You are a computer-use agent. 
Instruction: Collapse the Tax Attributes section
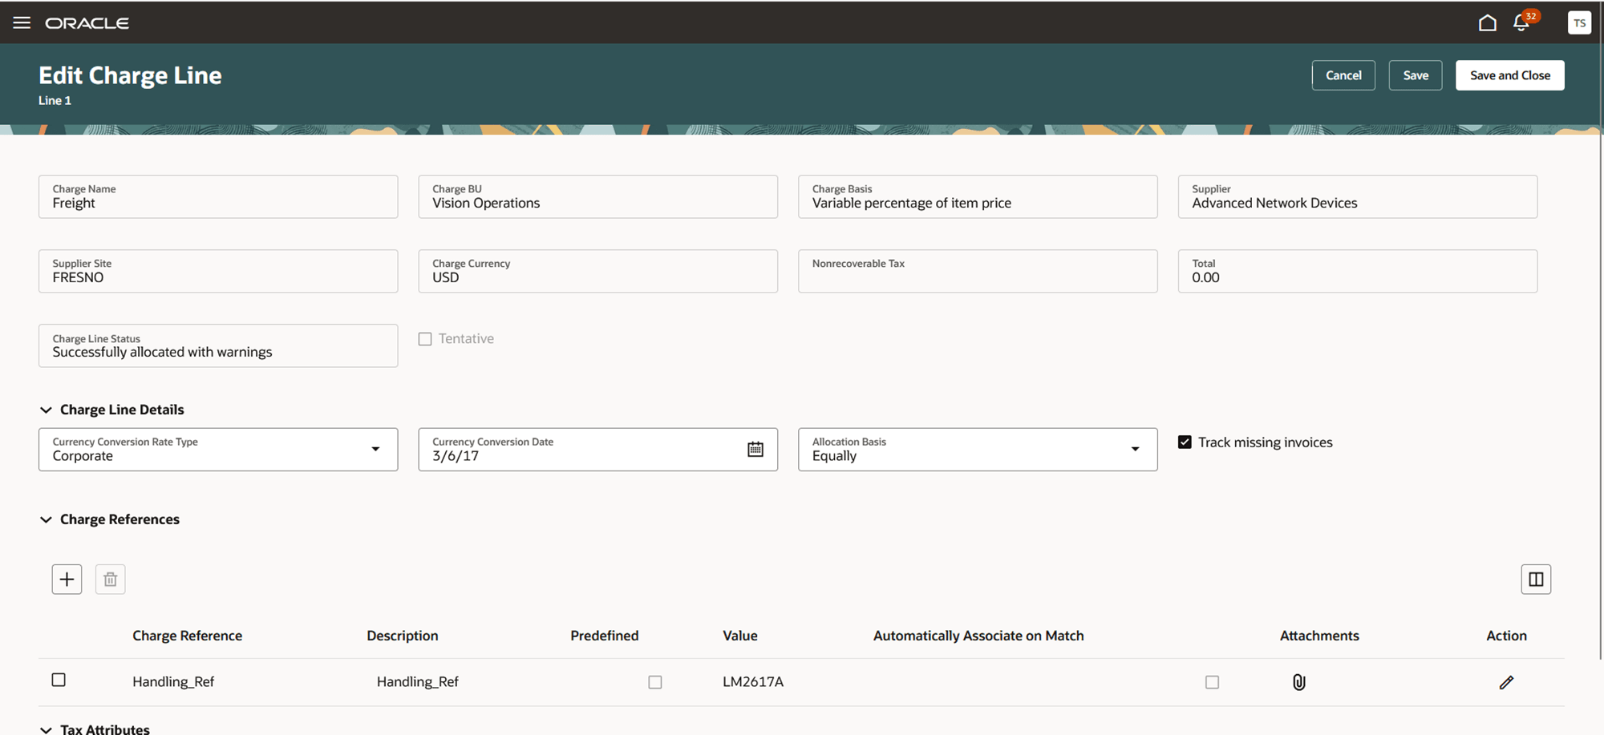coord(46,729)
